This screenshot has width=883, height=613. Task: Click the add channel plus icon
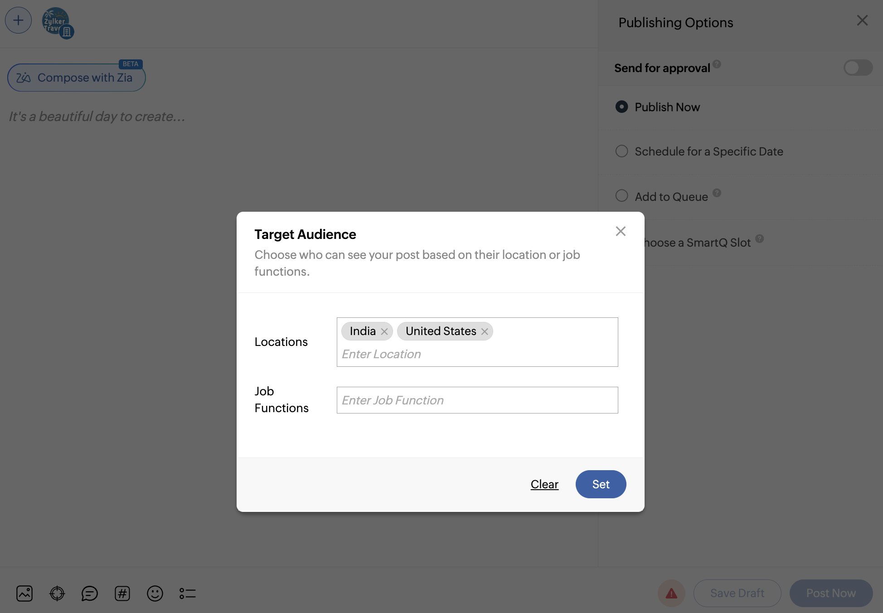(18, 20)
